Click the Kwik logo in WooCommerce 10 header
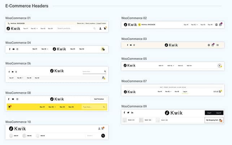232x145 pixels. click(x=17, y=128)
